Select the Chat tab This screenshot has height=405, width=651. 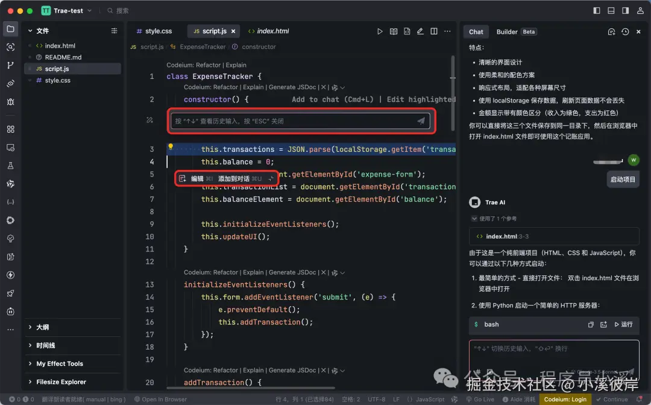tap(476, 31)
